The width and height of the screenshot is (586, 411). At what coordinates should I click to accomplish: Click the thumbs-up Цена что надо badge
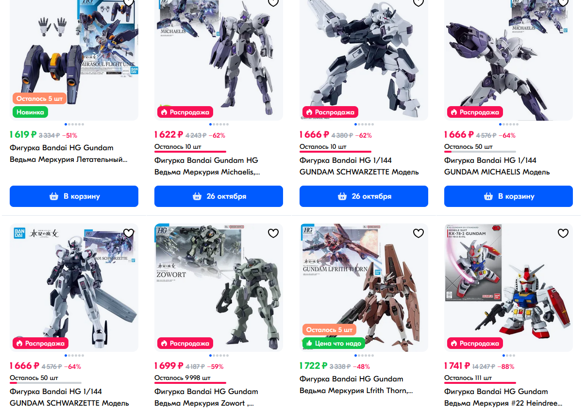pos(334,343)
